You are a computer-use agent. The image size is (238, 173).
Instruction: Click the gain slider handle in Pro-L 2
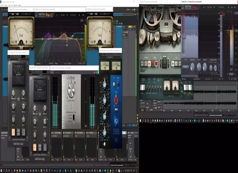point(184,37)
